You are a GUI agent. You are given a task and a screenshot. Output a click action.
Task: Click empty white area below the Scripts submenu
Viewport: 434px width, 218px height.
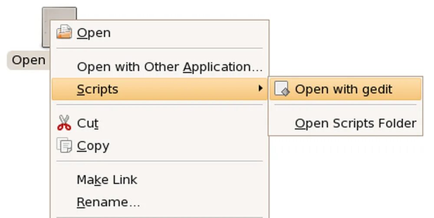(x=346, y=177)
